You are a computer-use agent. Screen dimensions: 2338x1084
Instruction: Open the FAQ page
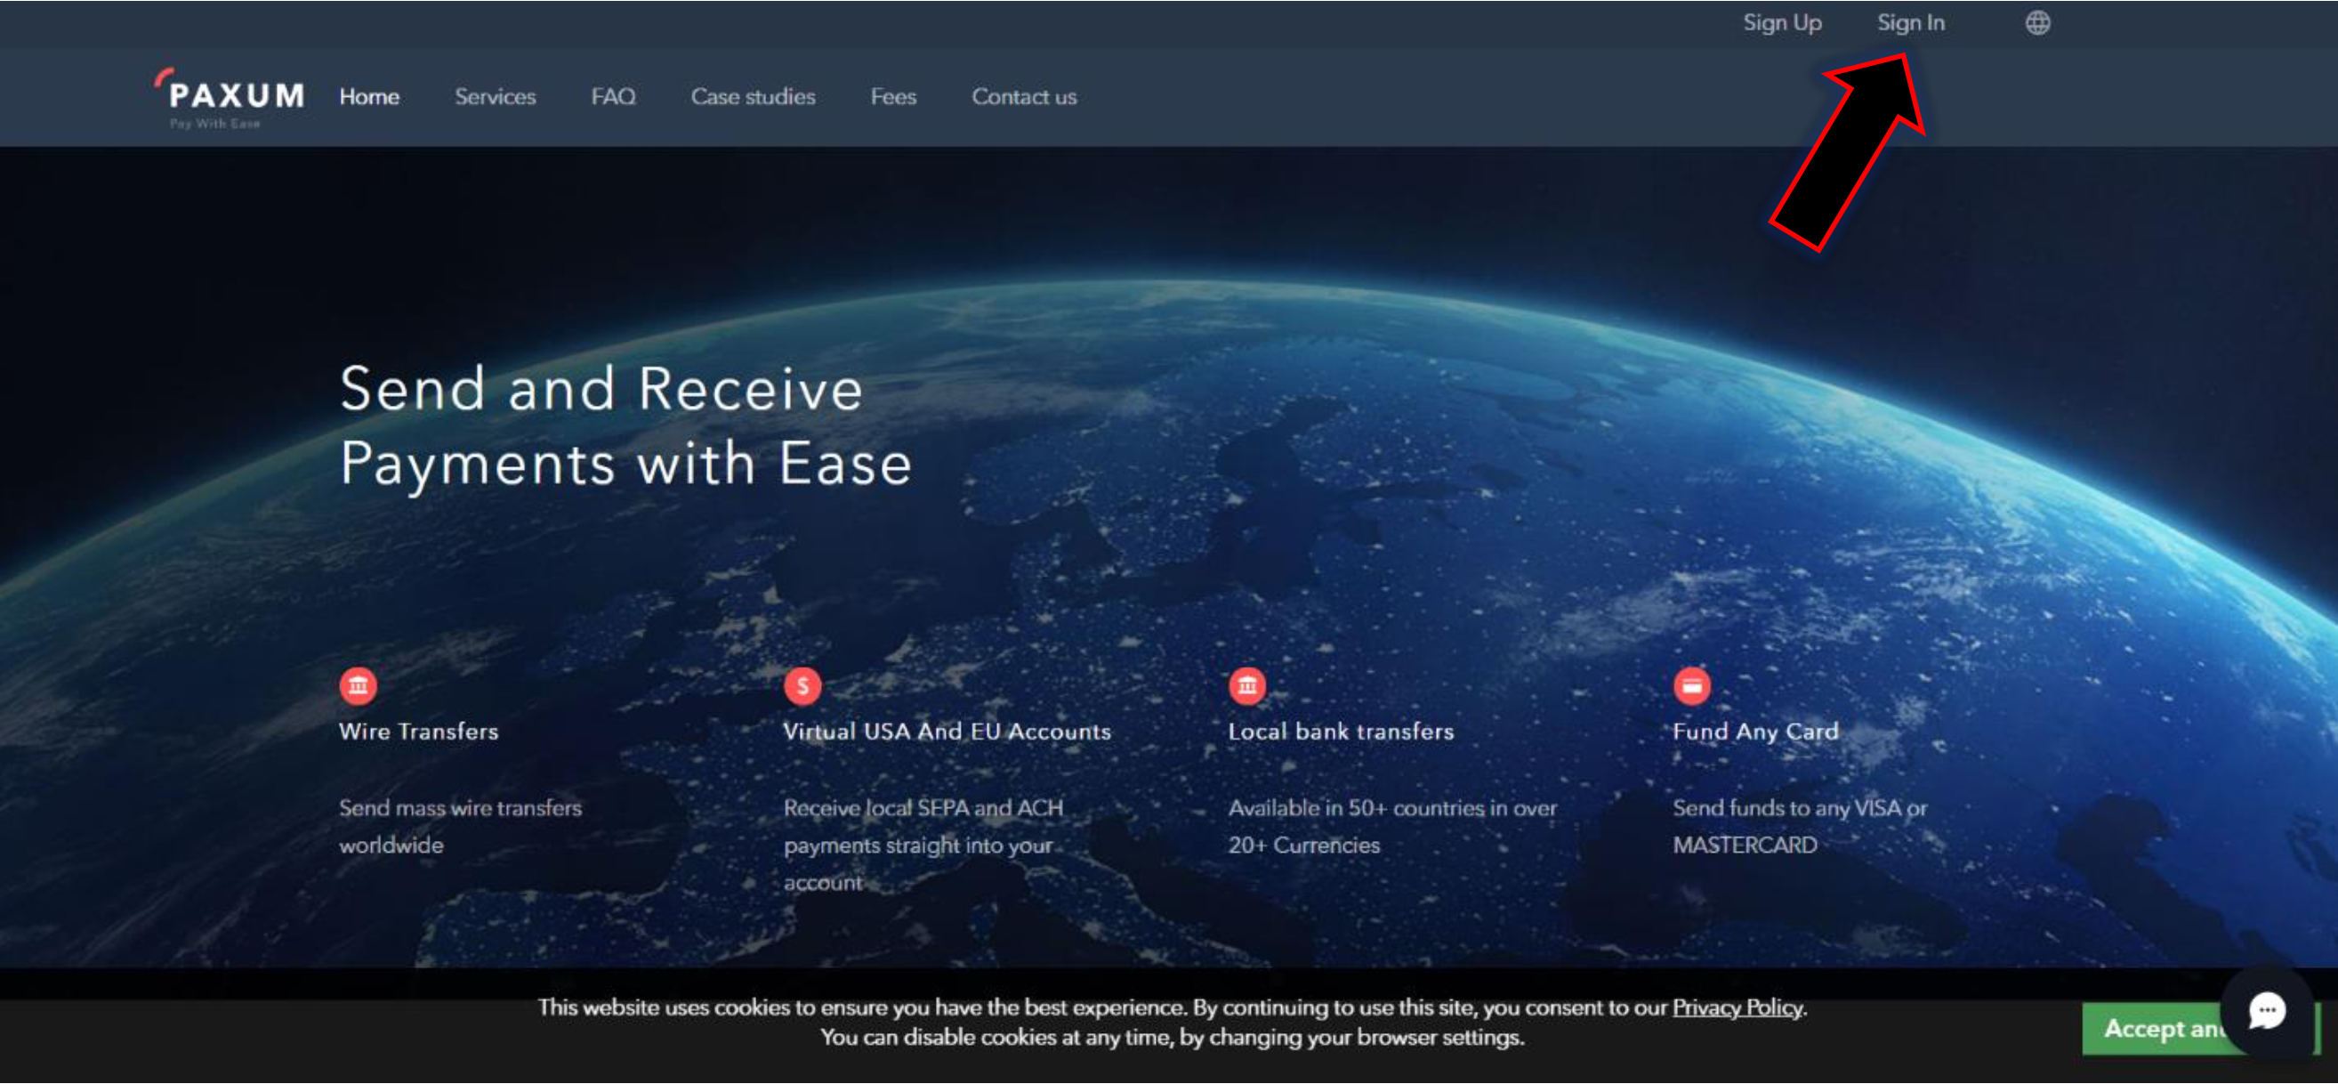614,96
